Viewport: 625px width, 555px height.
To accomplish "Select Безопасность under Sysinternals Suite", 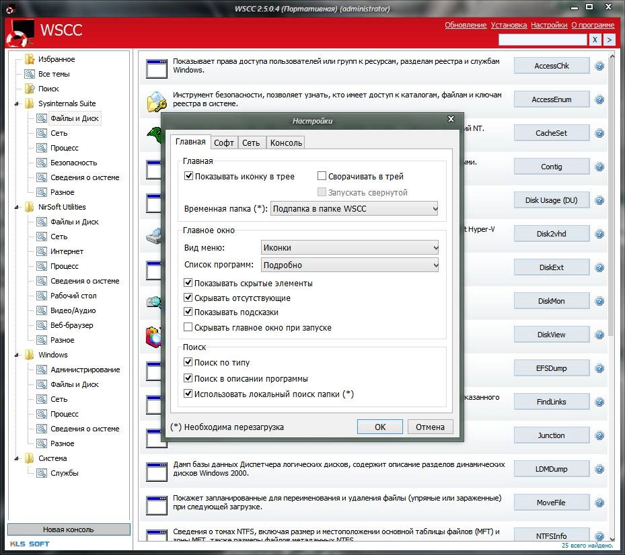I will (74, 163).
